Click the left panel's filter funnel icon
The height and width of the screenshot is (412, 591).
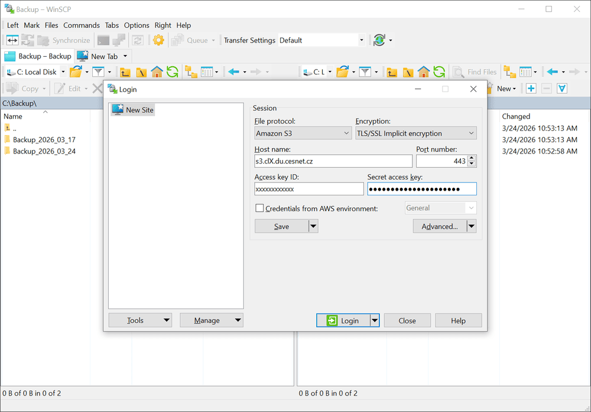click(x=98, y=71)
